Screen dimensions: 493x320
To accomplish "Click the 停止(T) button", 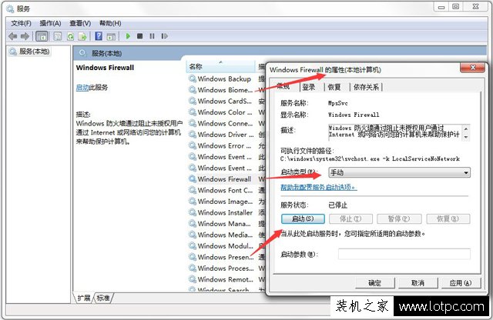I will pos(350,218).
